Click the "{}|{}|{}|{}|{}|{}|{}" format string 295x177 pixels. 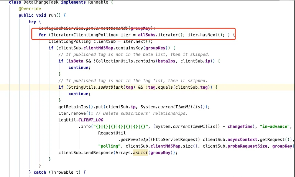[121, 127]
